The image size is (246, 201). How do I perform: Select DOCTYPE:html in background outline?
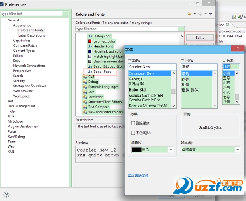coord(230,36)
